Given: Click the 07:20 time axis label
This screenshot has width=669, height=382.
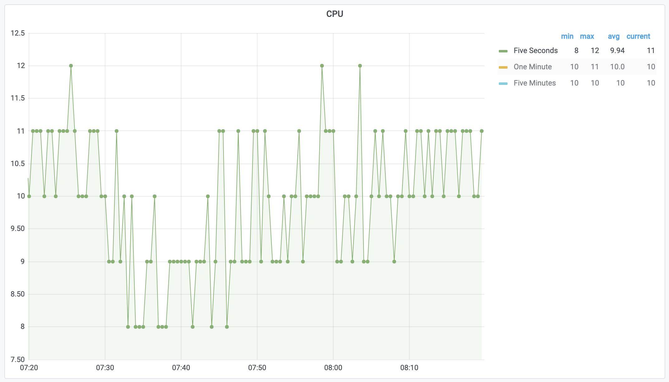Looking at the screenshot, I should click(29, 368).
